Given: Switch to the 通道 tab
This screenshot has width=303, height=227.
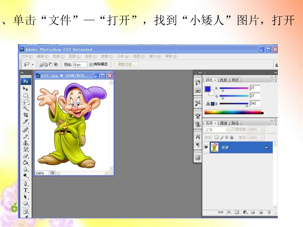Looking at the screenshot, I should 224,123.
